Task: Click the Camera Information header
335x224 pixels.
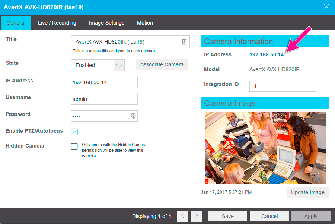Action: (x=265, y=41)
